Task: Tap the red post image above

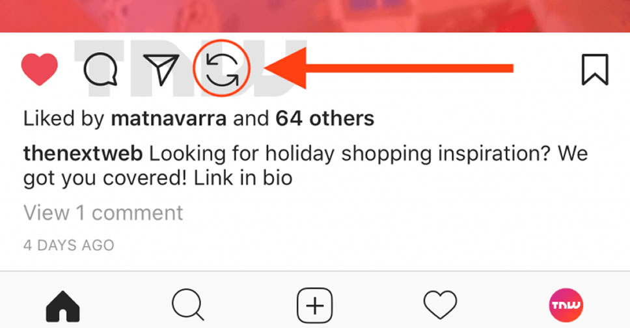Action: point(315,16)
